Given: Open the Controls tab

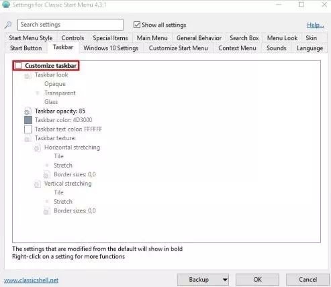Looking at the screenshot, I should point(73,38).
